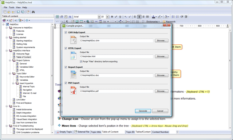Click the Delete topic icon in TOC toolbar
The height and width of the screenshot is (140, 233).
click(11, 20)
